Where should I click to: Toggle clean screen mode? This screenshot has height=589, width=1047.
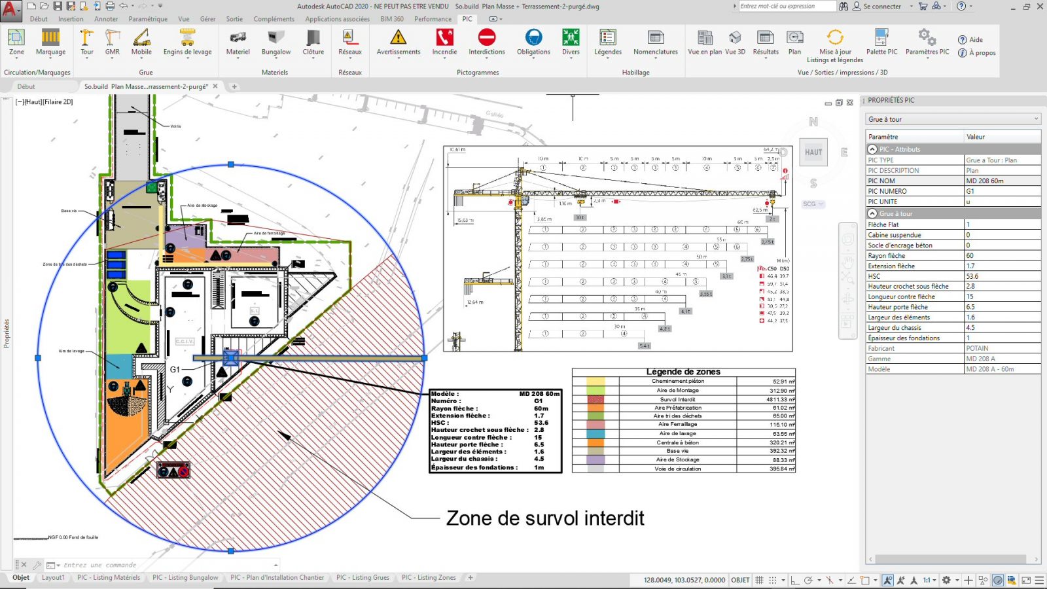pyautogui.click(x=1026, y=580)
